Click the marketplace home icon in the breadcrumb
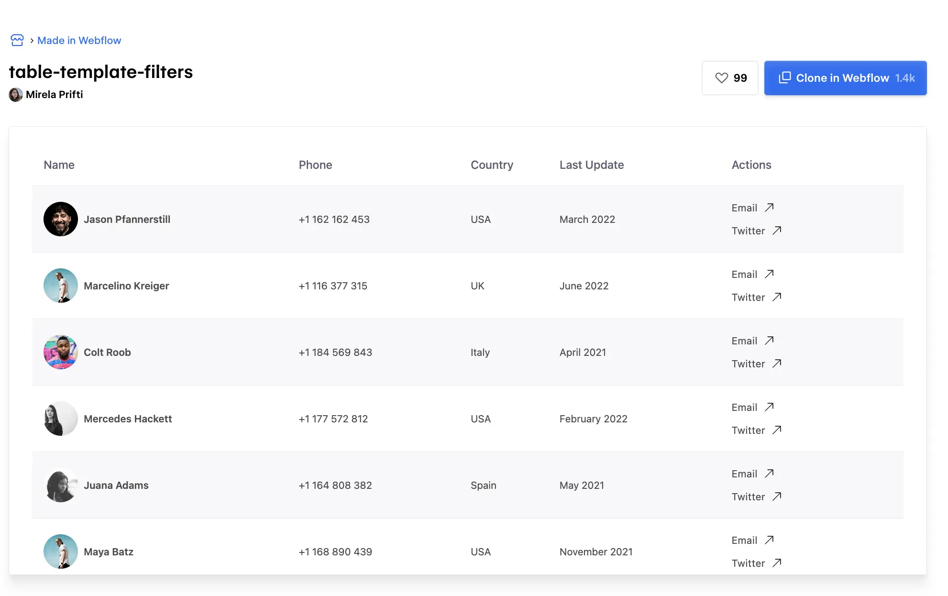This screenshot has width=948, height=596. coord(17,40)
